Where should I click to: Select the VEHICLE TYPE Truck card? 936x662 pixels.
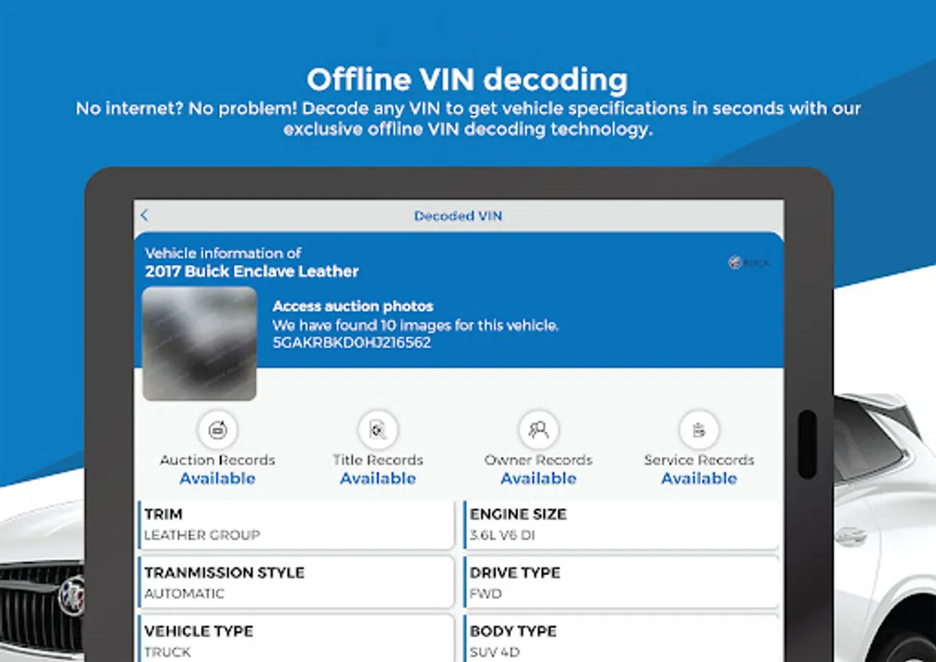click(x=296, y=638)
